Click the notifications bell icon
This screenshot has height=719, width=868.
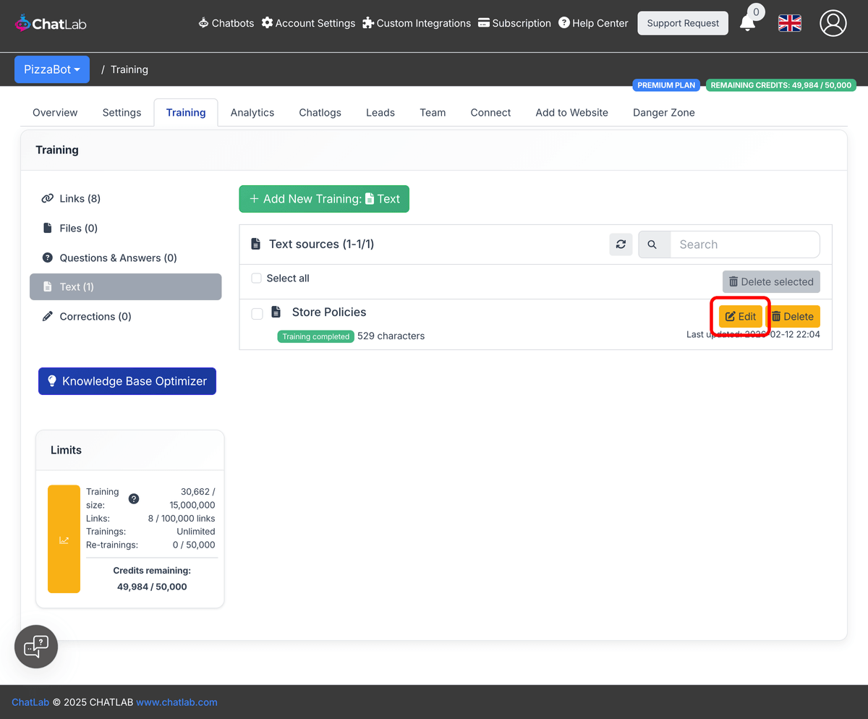[748, 23]
